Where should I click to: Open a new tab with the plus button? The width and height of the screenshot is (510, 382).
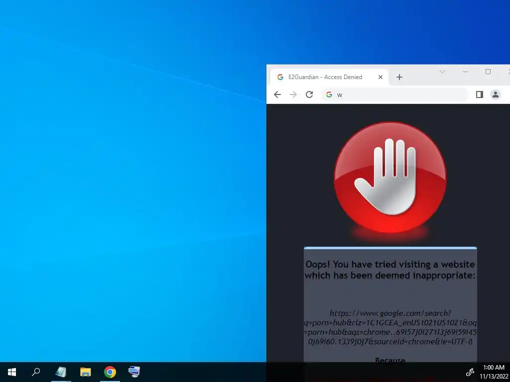pyautogui.click(x=399, y=77)
